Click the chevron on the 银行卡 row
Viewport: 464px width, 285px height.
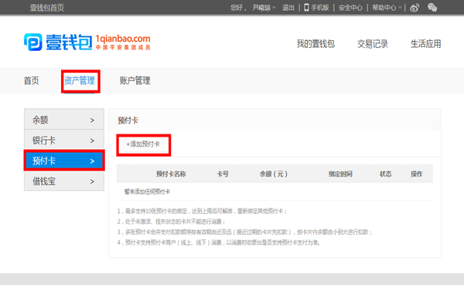(92, 141)
